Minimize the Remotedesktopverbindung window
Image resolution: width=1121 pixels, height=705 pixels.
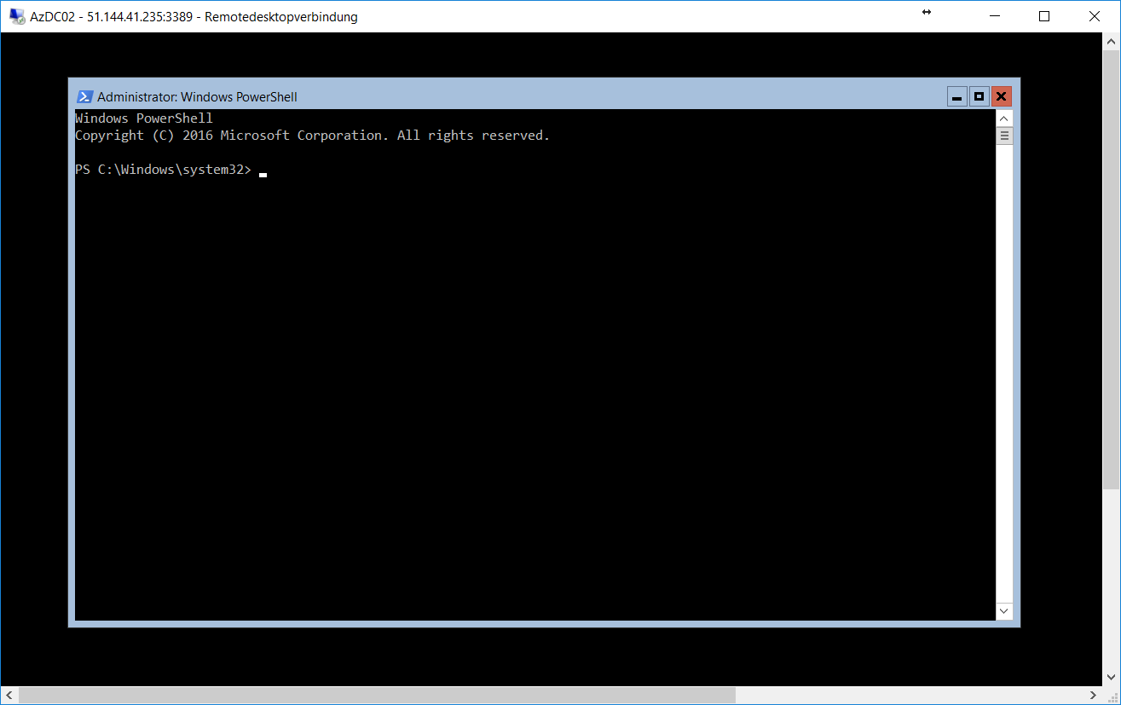(x=993, y=16)
